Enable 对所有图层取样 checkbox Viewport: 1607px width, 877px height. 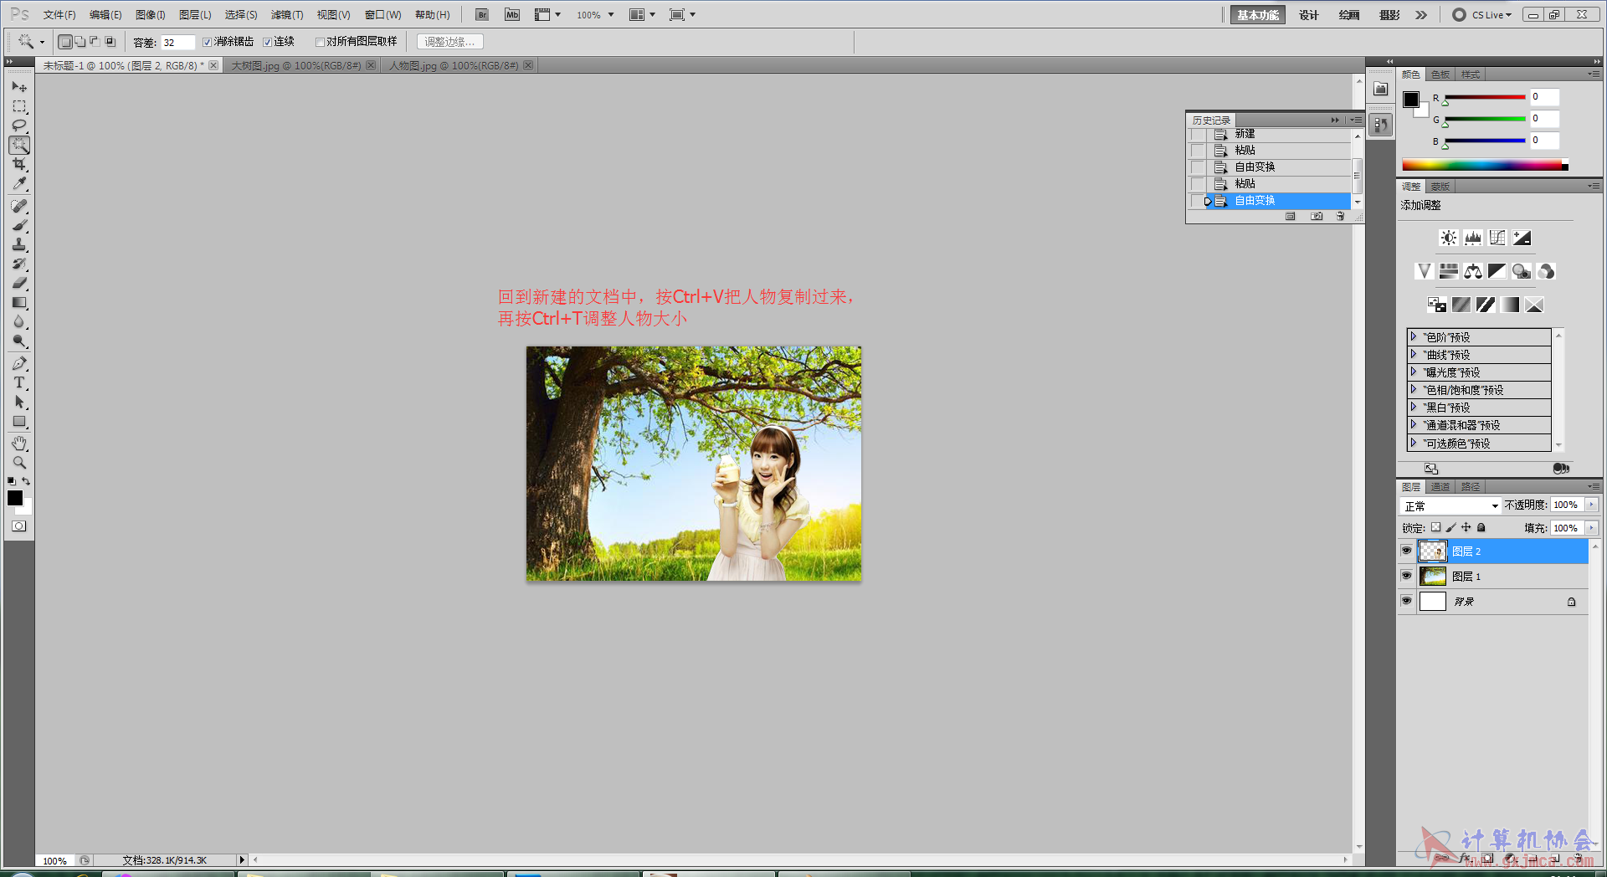(x=320, y=42)
